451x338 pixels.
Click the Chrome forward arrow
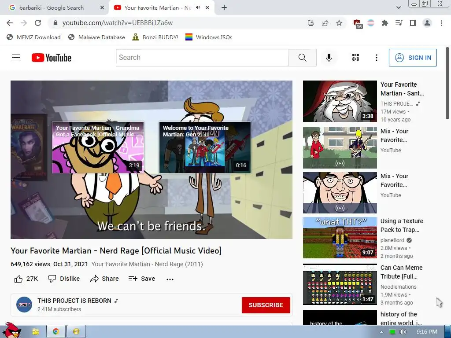[24, 23]
